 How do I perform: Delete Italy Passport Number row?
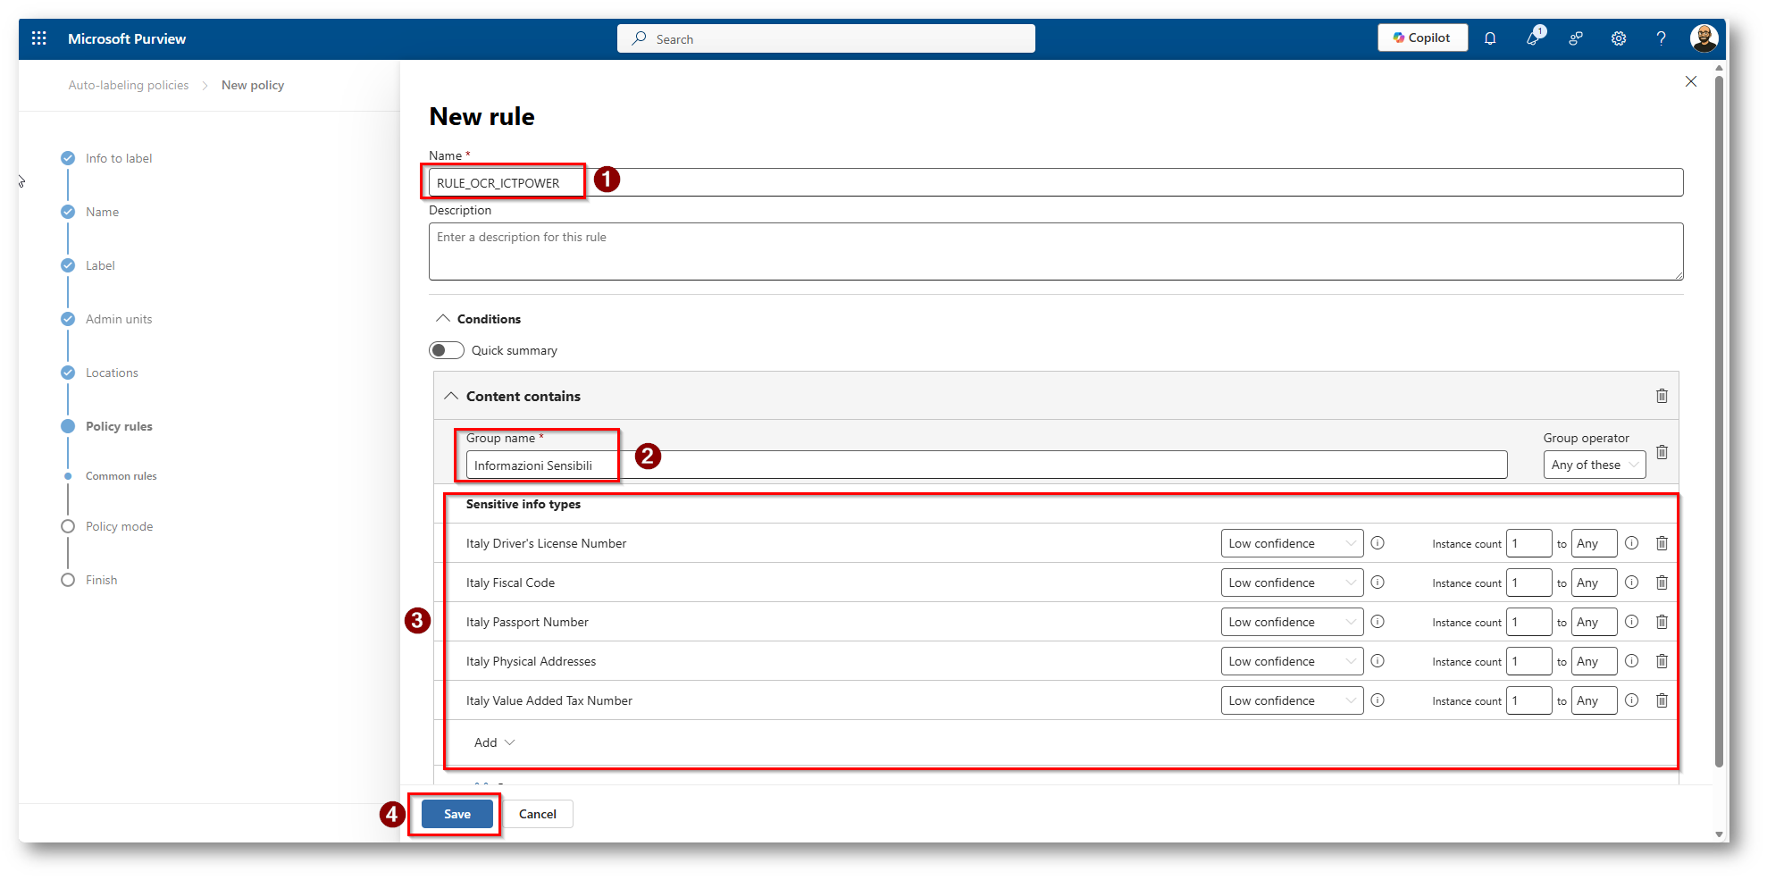point(1662,622)
